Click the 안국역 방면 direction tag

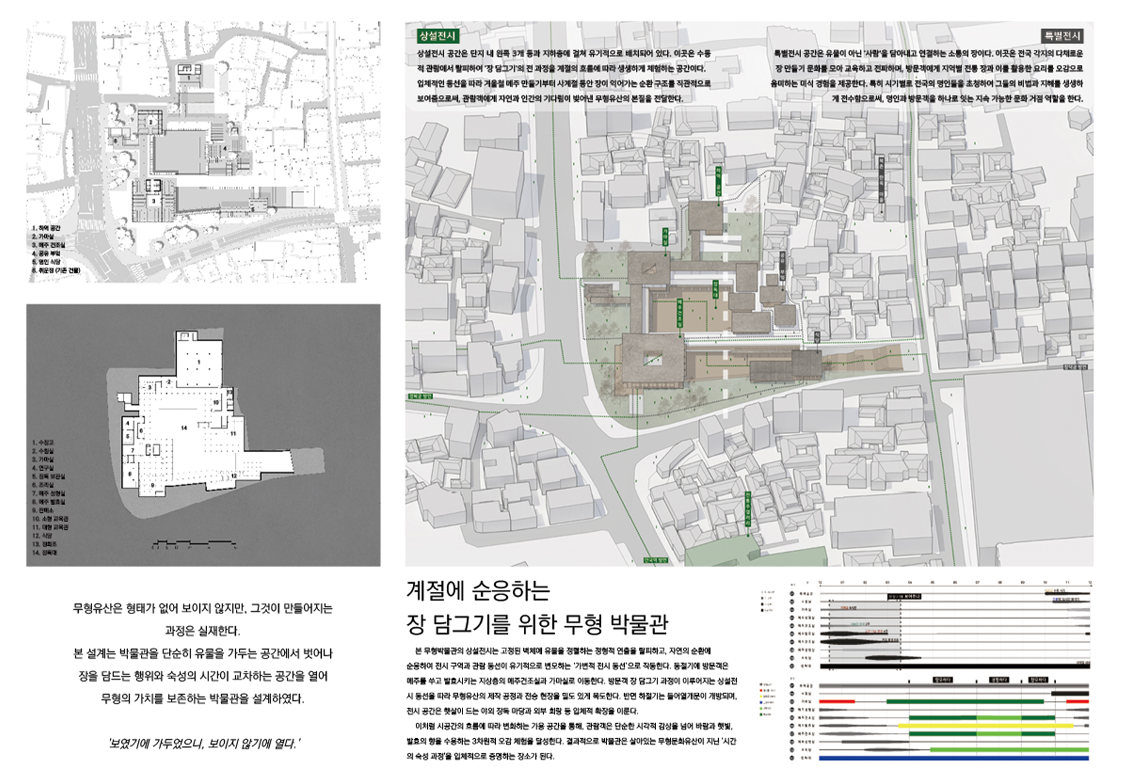pos(655,560)
